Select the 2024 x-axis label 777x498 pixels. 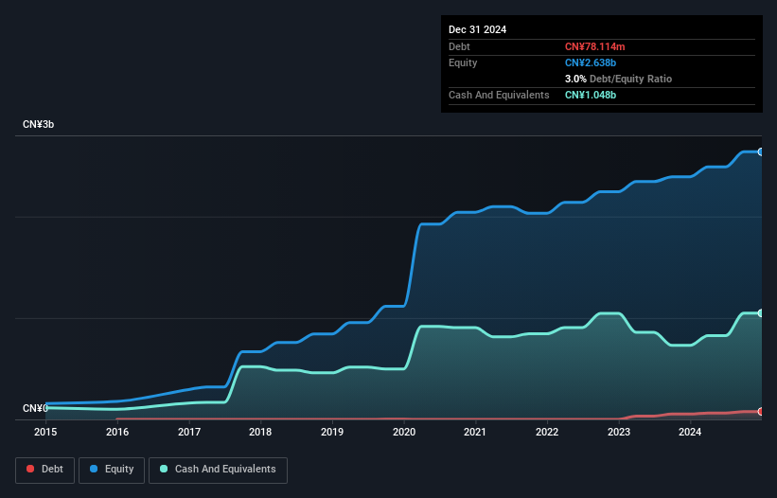690,432
